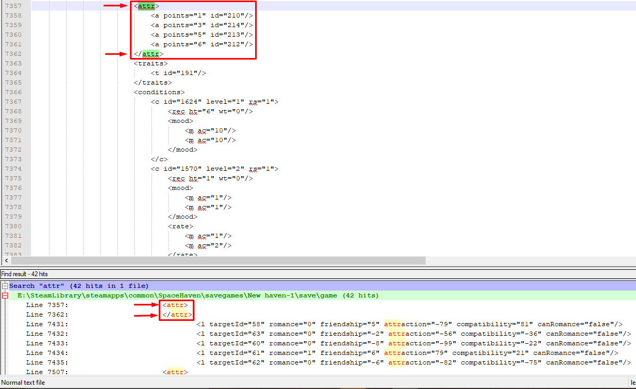Collapse the Search "attr" results node
Viewport: 636px width, 389px height.
coord(5,286)
